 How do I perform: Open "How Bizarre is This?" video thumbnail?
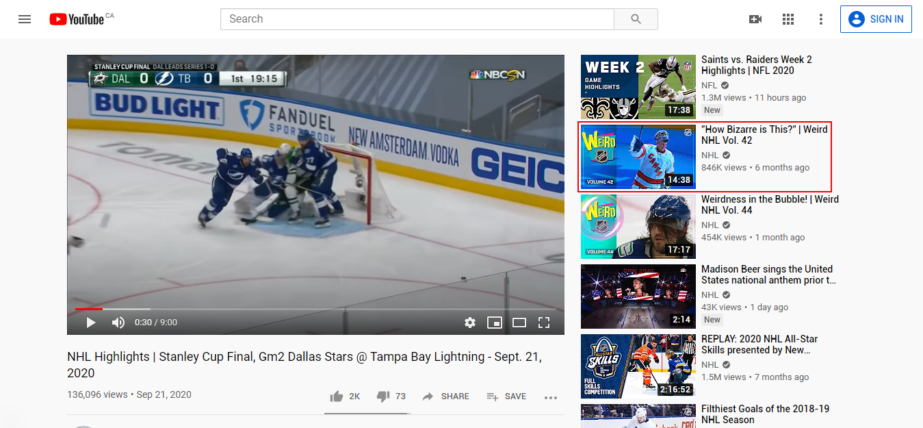(638, 158)
